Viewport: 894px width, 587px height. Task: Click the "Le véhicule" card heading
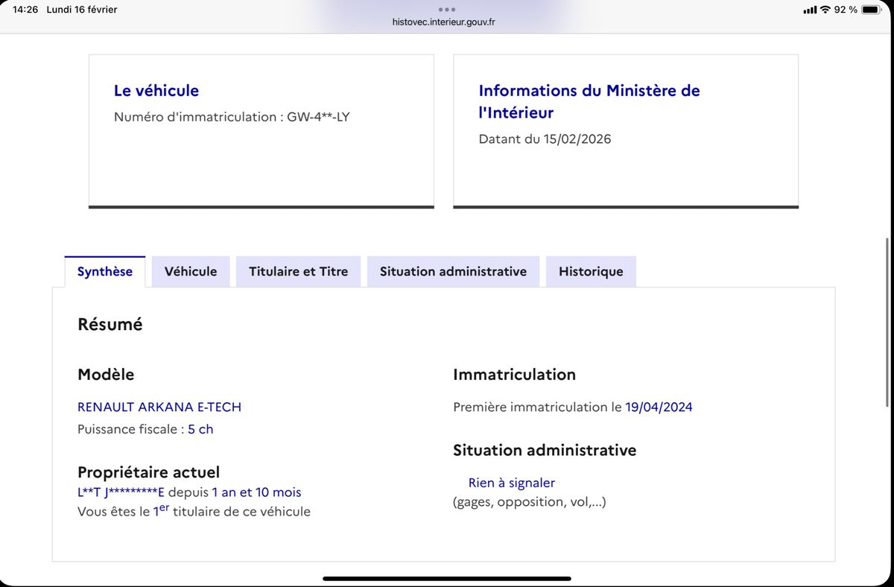[x=156, y=90]
